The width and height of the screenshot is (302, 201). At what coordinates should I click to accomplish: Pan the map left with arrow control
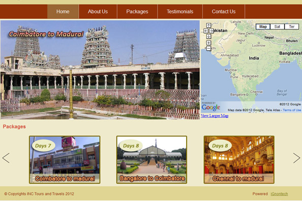[x=206, y=31]
